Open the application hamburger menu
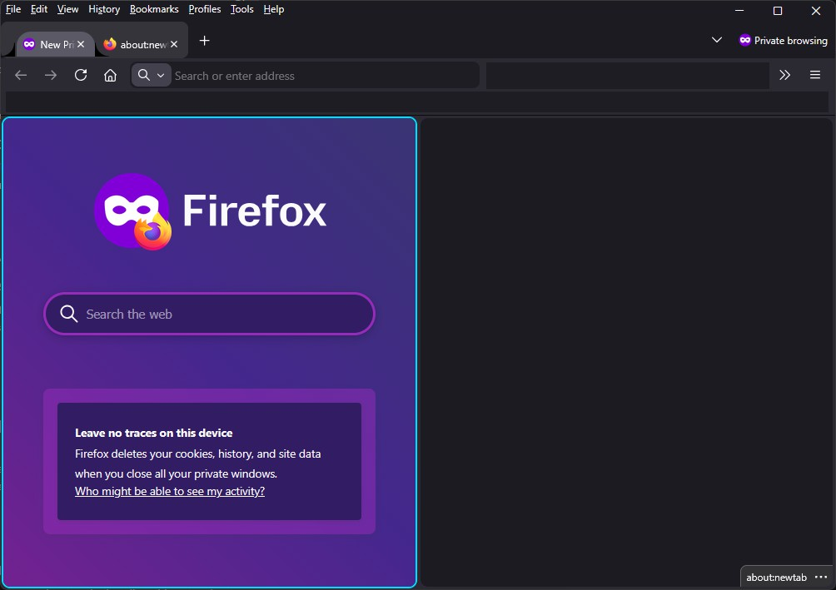This screenshot has height=590, width=836. 815,75
